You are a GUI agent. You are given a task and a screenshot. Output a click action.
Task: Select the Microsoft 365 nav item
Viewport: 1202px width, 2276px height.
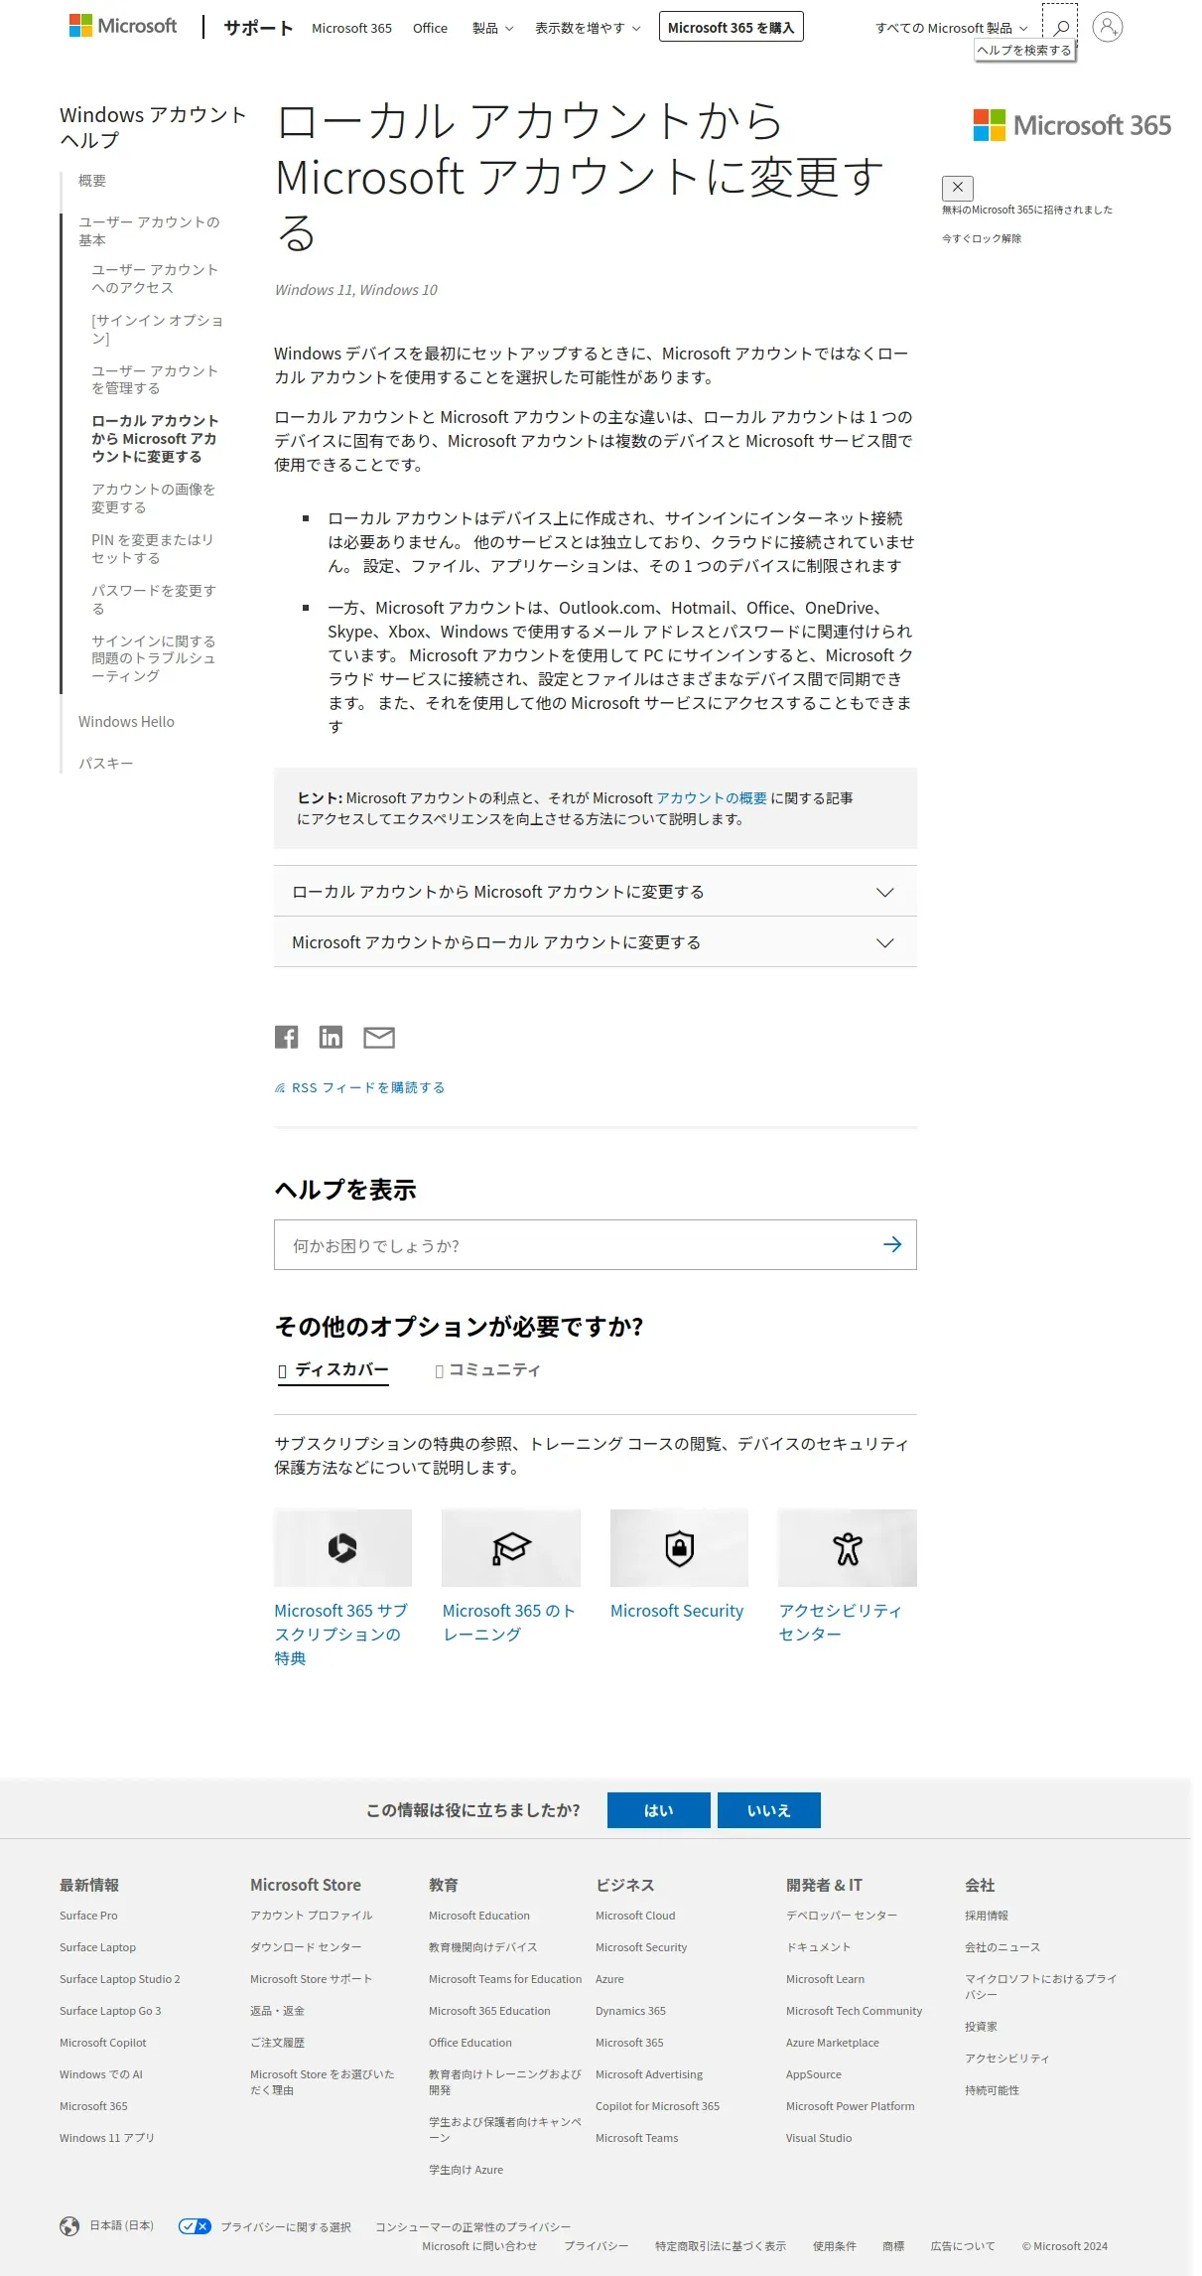351,28
